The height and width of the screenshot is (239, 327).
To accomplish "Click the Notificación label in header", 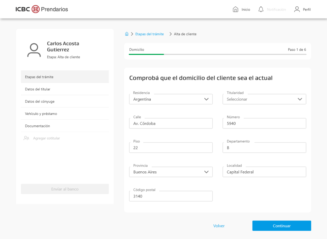I will tap(276, 10).
